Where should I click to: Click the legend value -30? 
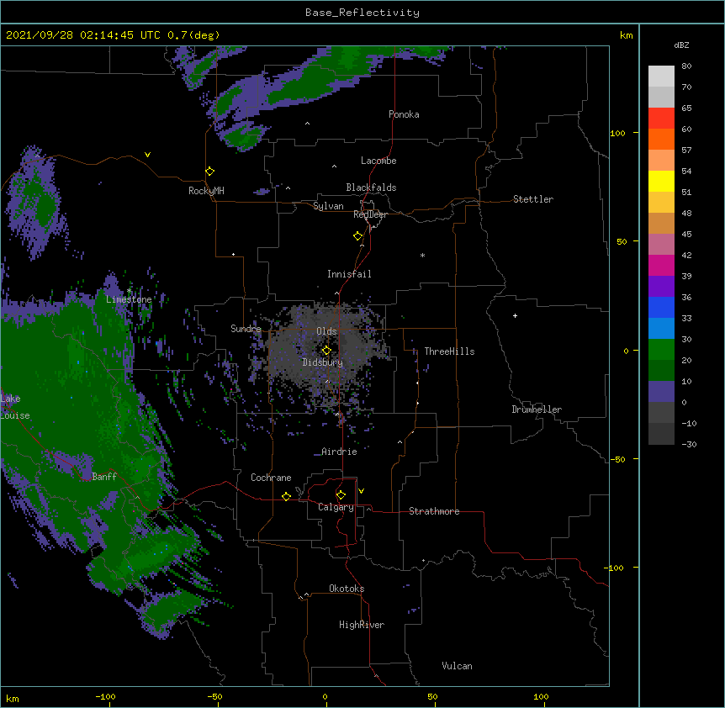tap(689, 444)
